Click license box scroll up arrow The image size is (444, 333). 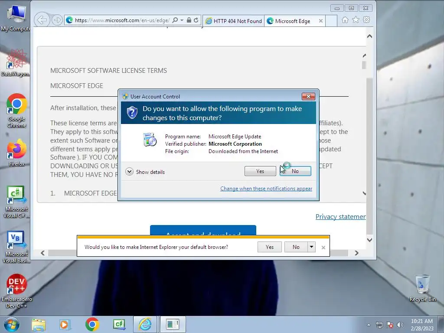tap(364, 55)
